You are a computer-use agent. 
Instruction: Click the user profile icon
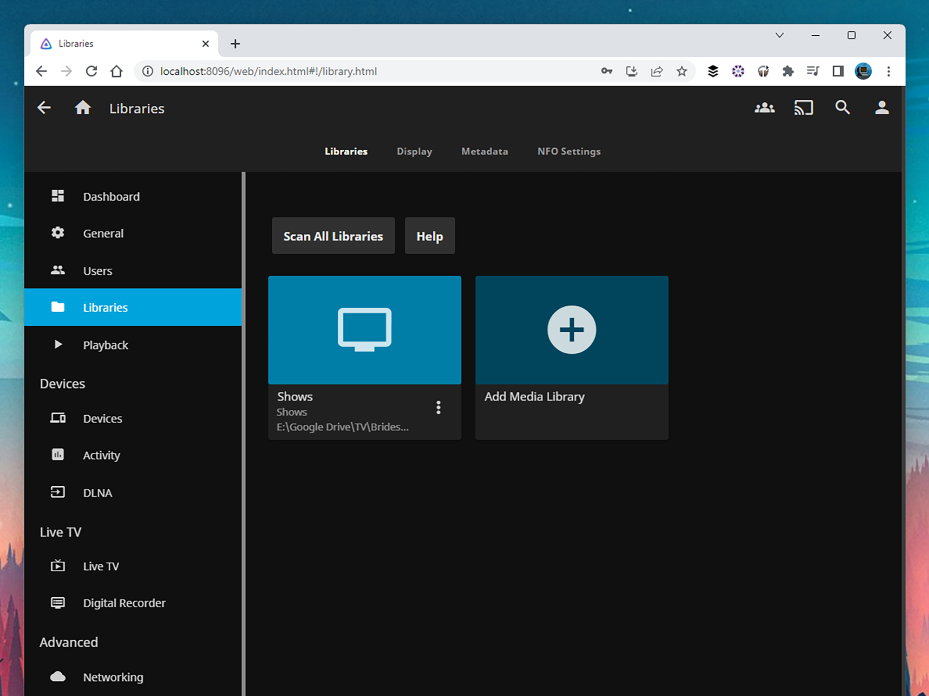tap(881, 108)
